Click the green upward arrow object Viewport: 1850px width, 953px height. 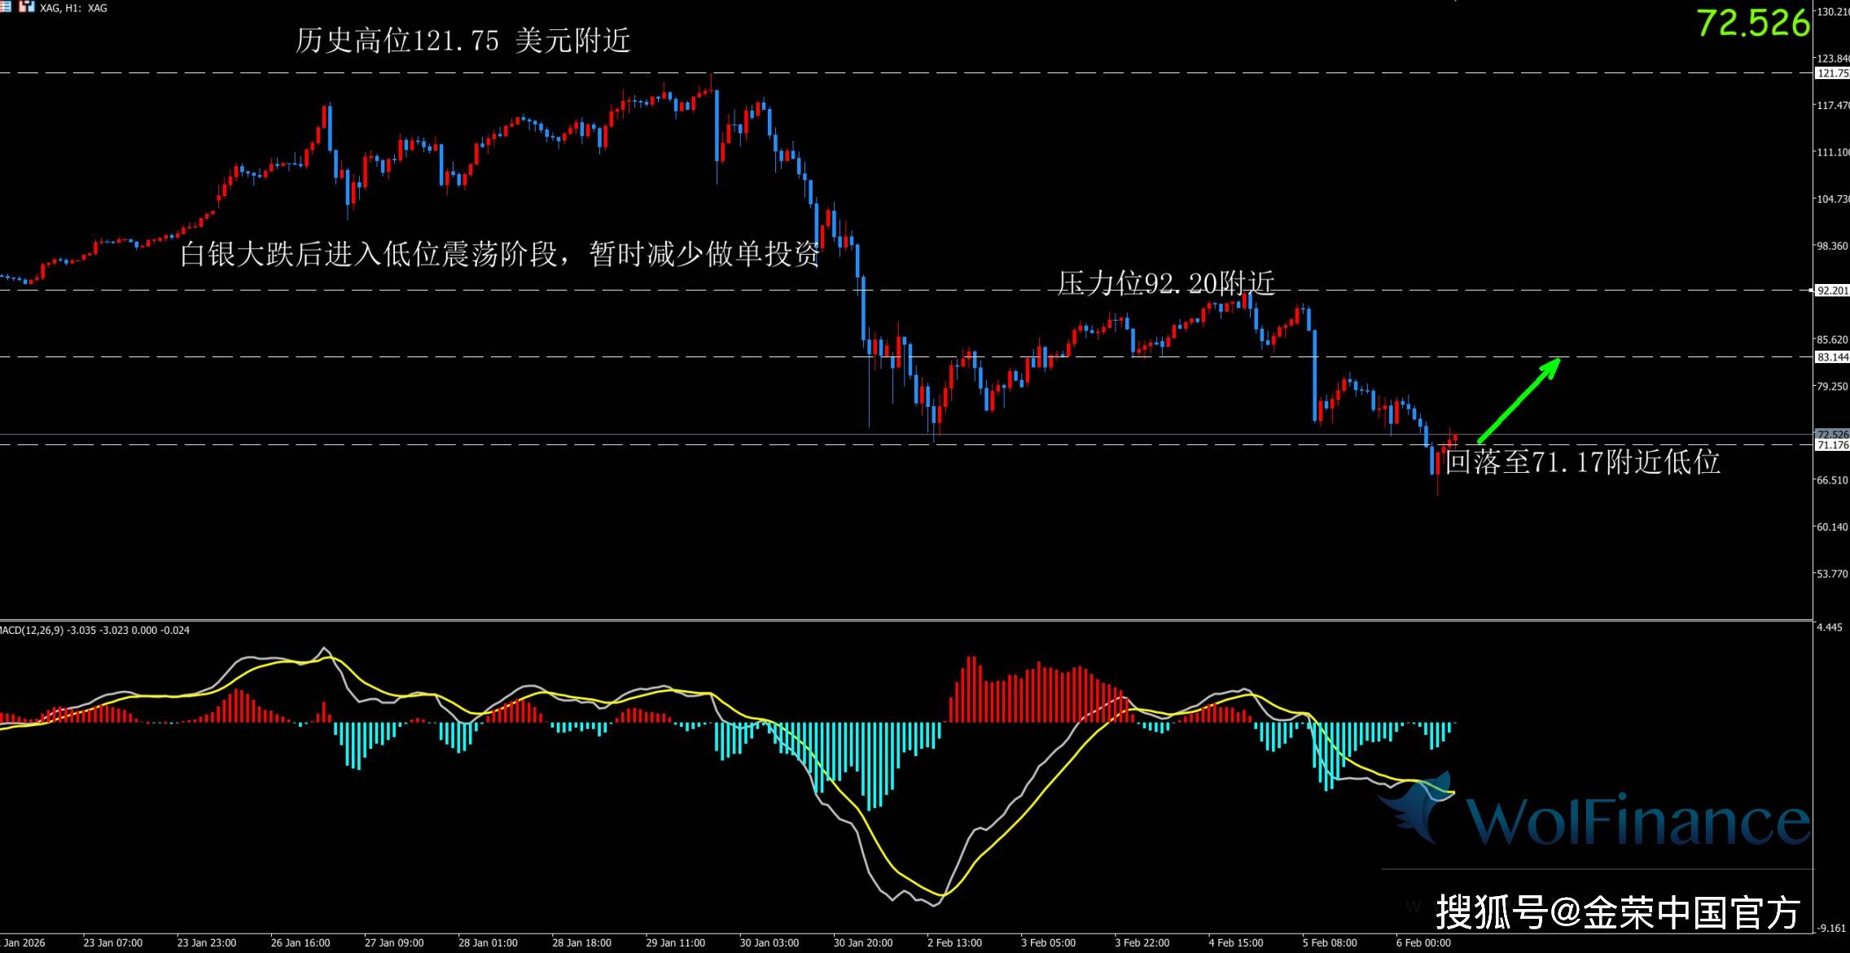(1519, 400)
